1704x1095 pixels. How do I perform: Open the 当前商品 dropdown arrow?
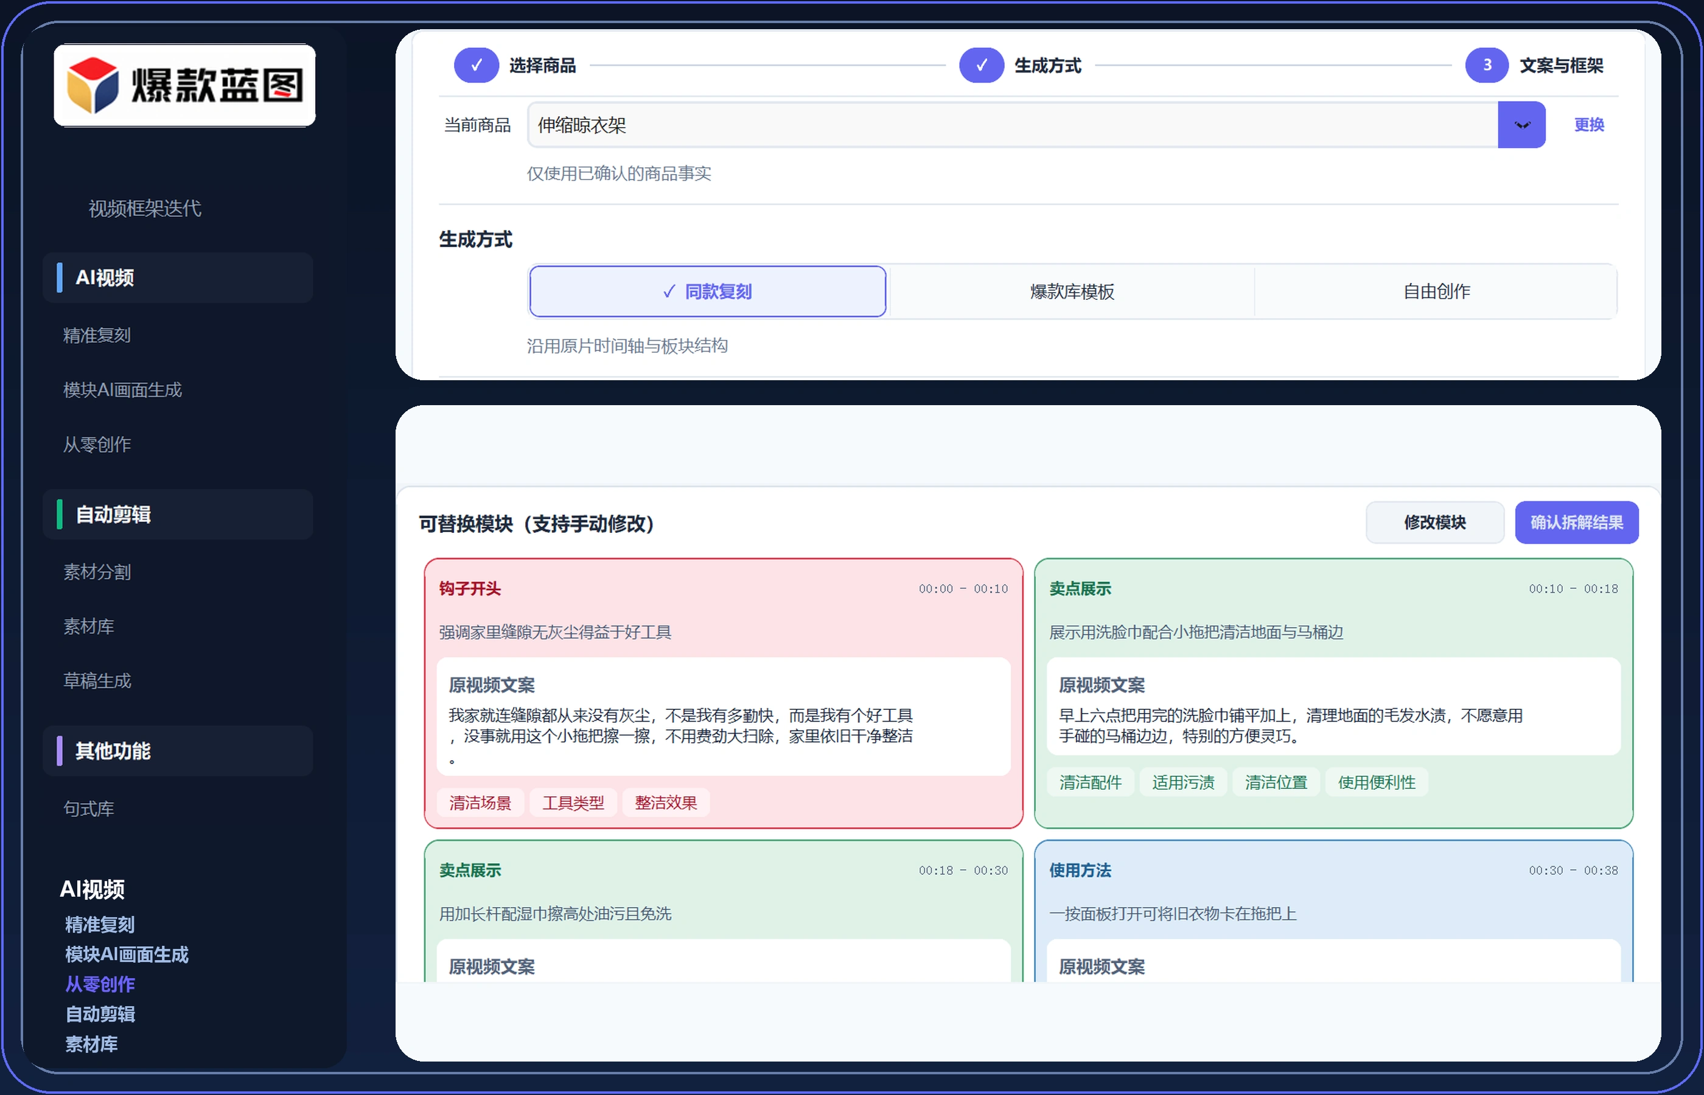pos(1521,125)
